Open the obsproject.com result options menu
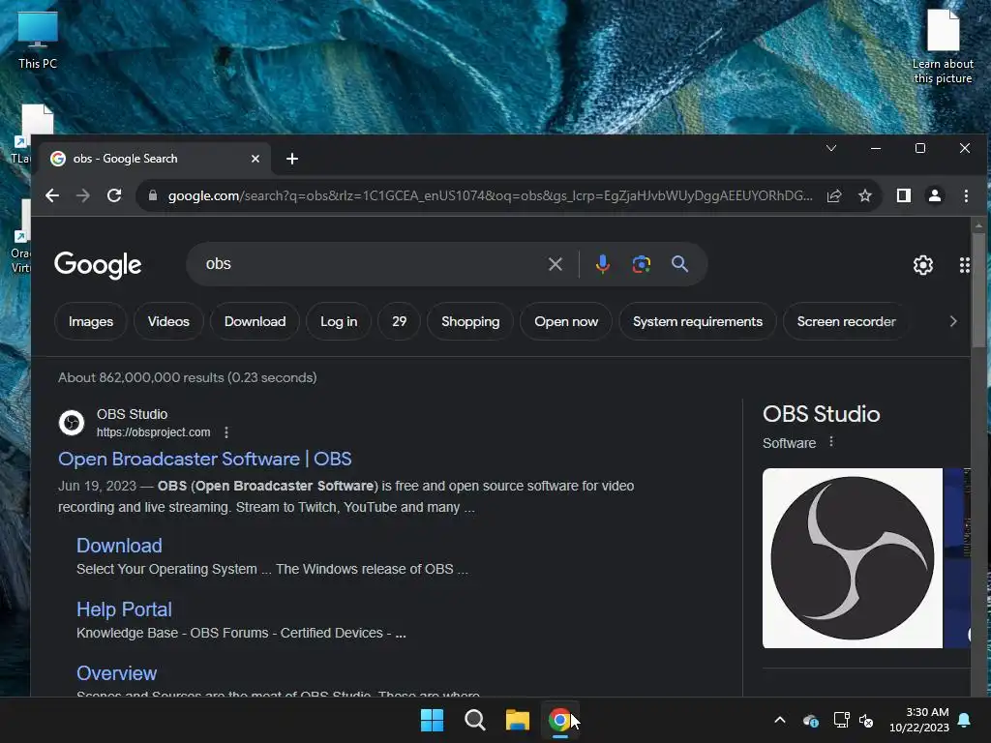This screenshot has width=991, height=743. pyautogui.click(x=226, y=432)
